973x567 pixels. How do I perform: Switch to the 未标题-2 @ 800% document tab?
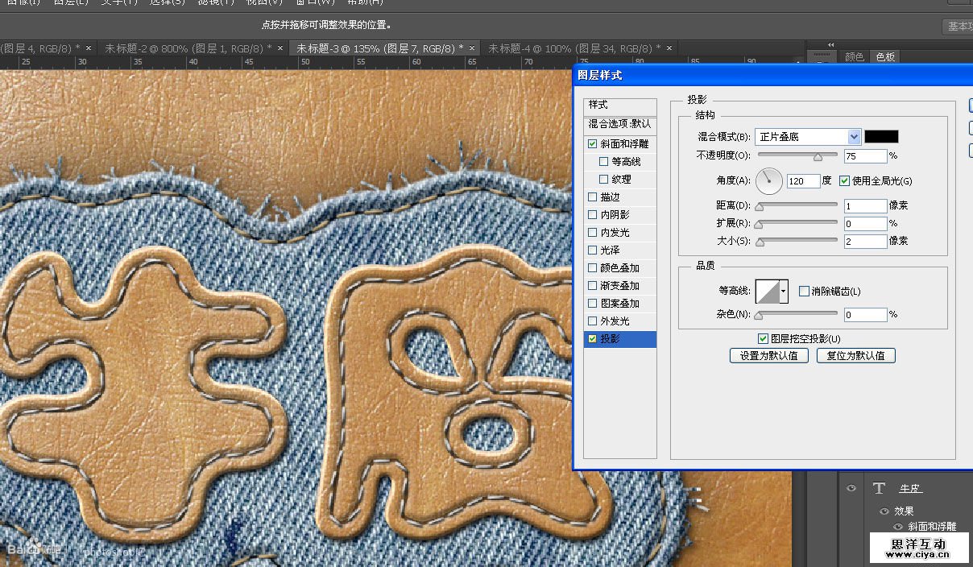[x=183, y=48]
